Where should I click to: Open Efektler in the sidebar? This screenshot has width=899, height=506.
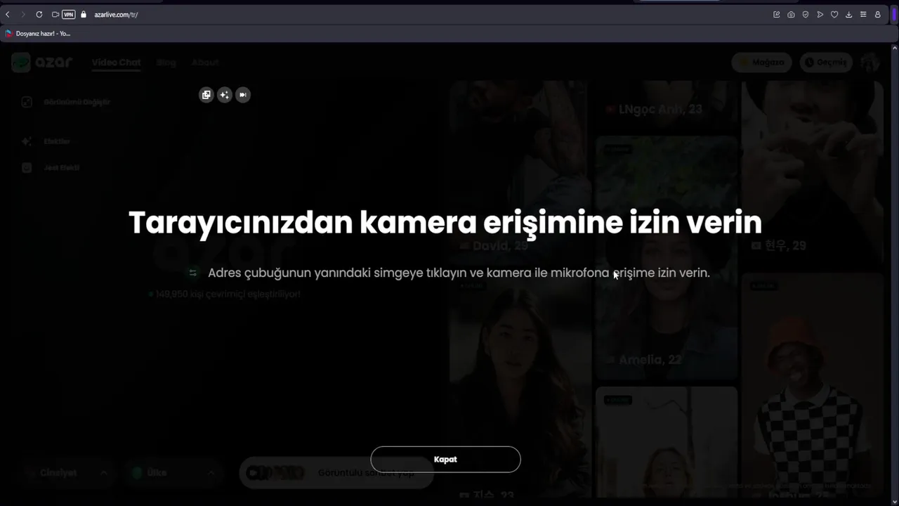[x=46, y=141]
